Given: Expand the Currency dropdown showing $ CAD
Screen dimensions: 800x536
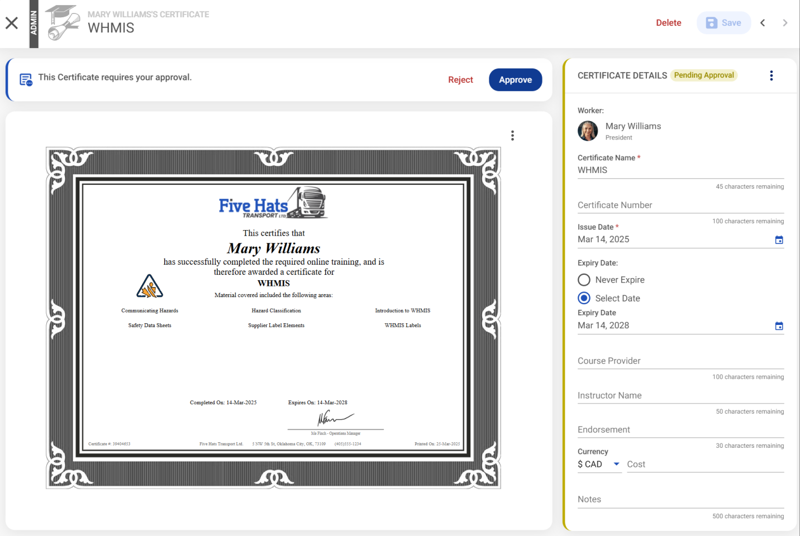Looking at the screenshot, I should pos(599,465).
